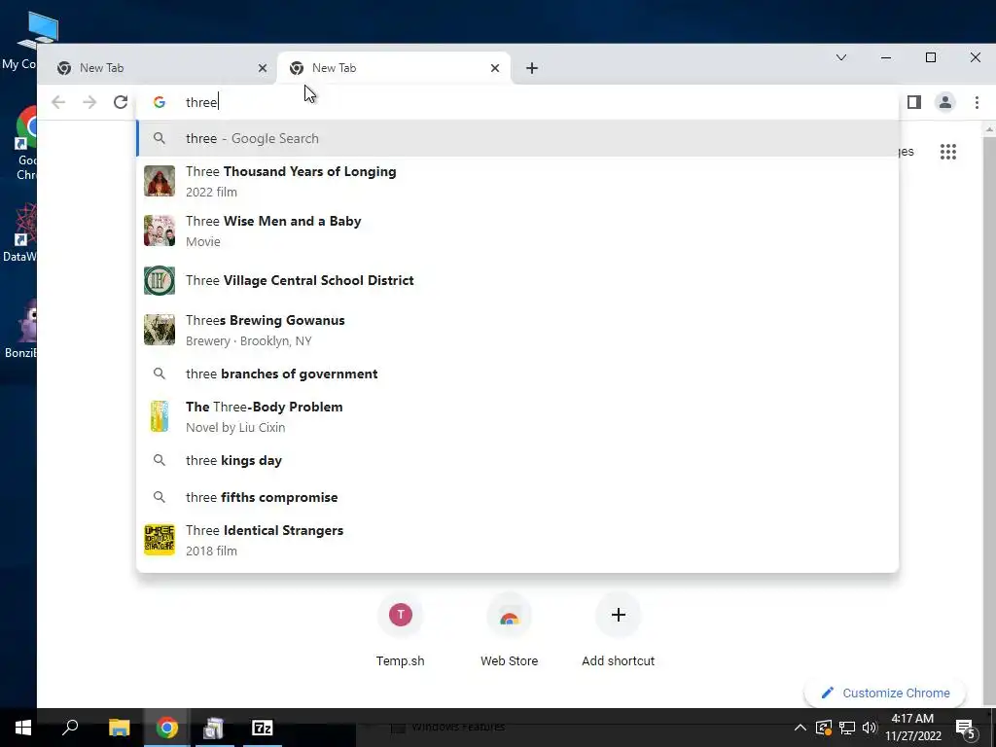This screenshot has height=747, width=996.
Task: Select the active second New Tab
Action: tap(394, 68)
